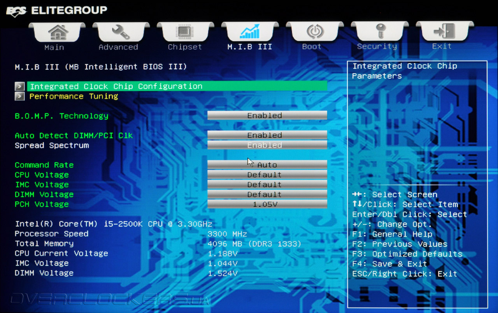Open the Exit door icon

tap(444, 32)
